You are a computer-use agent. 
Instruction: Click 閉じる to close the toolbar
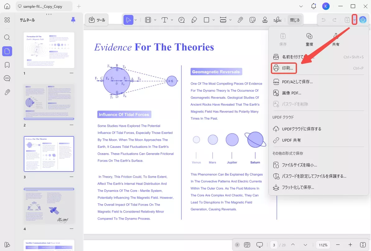(295, 20)
